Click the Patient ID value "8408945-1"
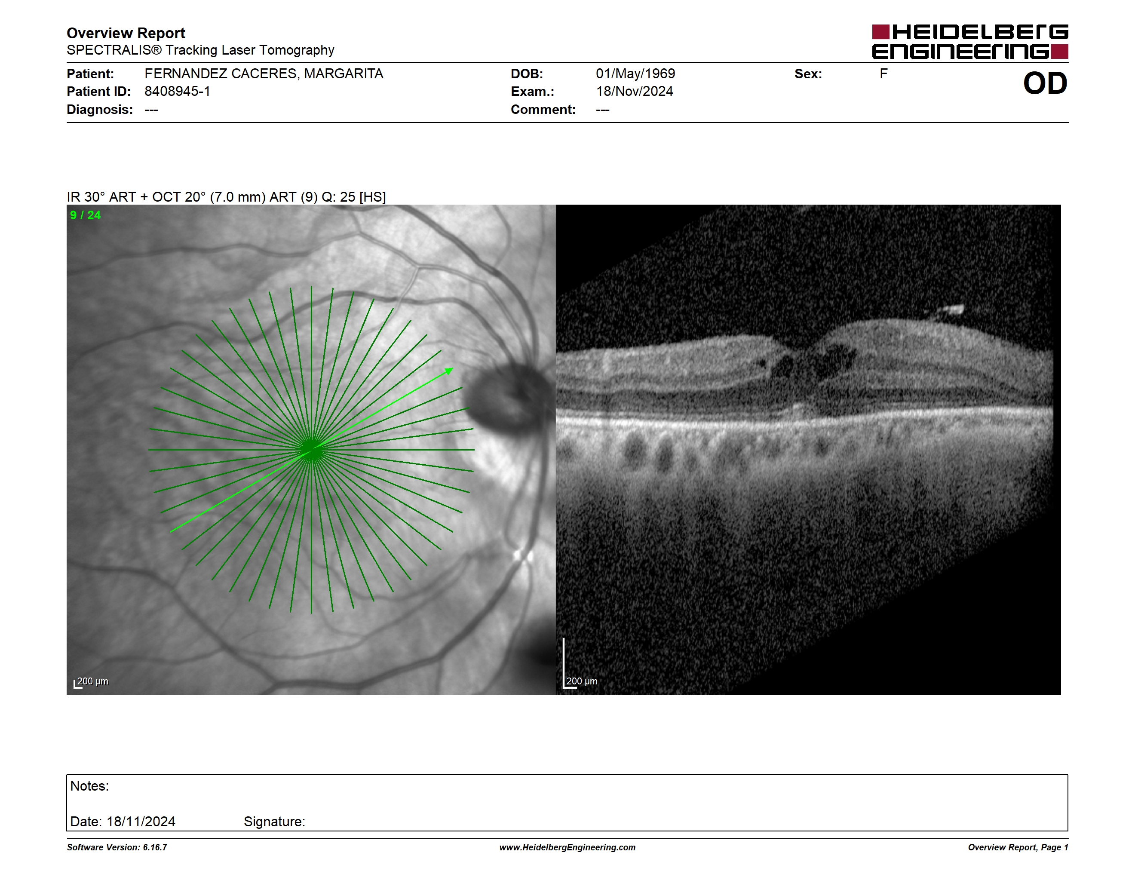This screenshot has width=1135, height=877. coord(177,92)
